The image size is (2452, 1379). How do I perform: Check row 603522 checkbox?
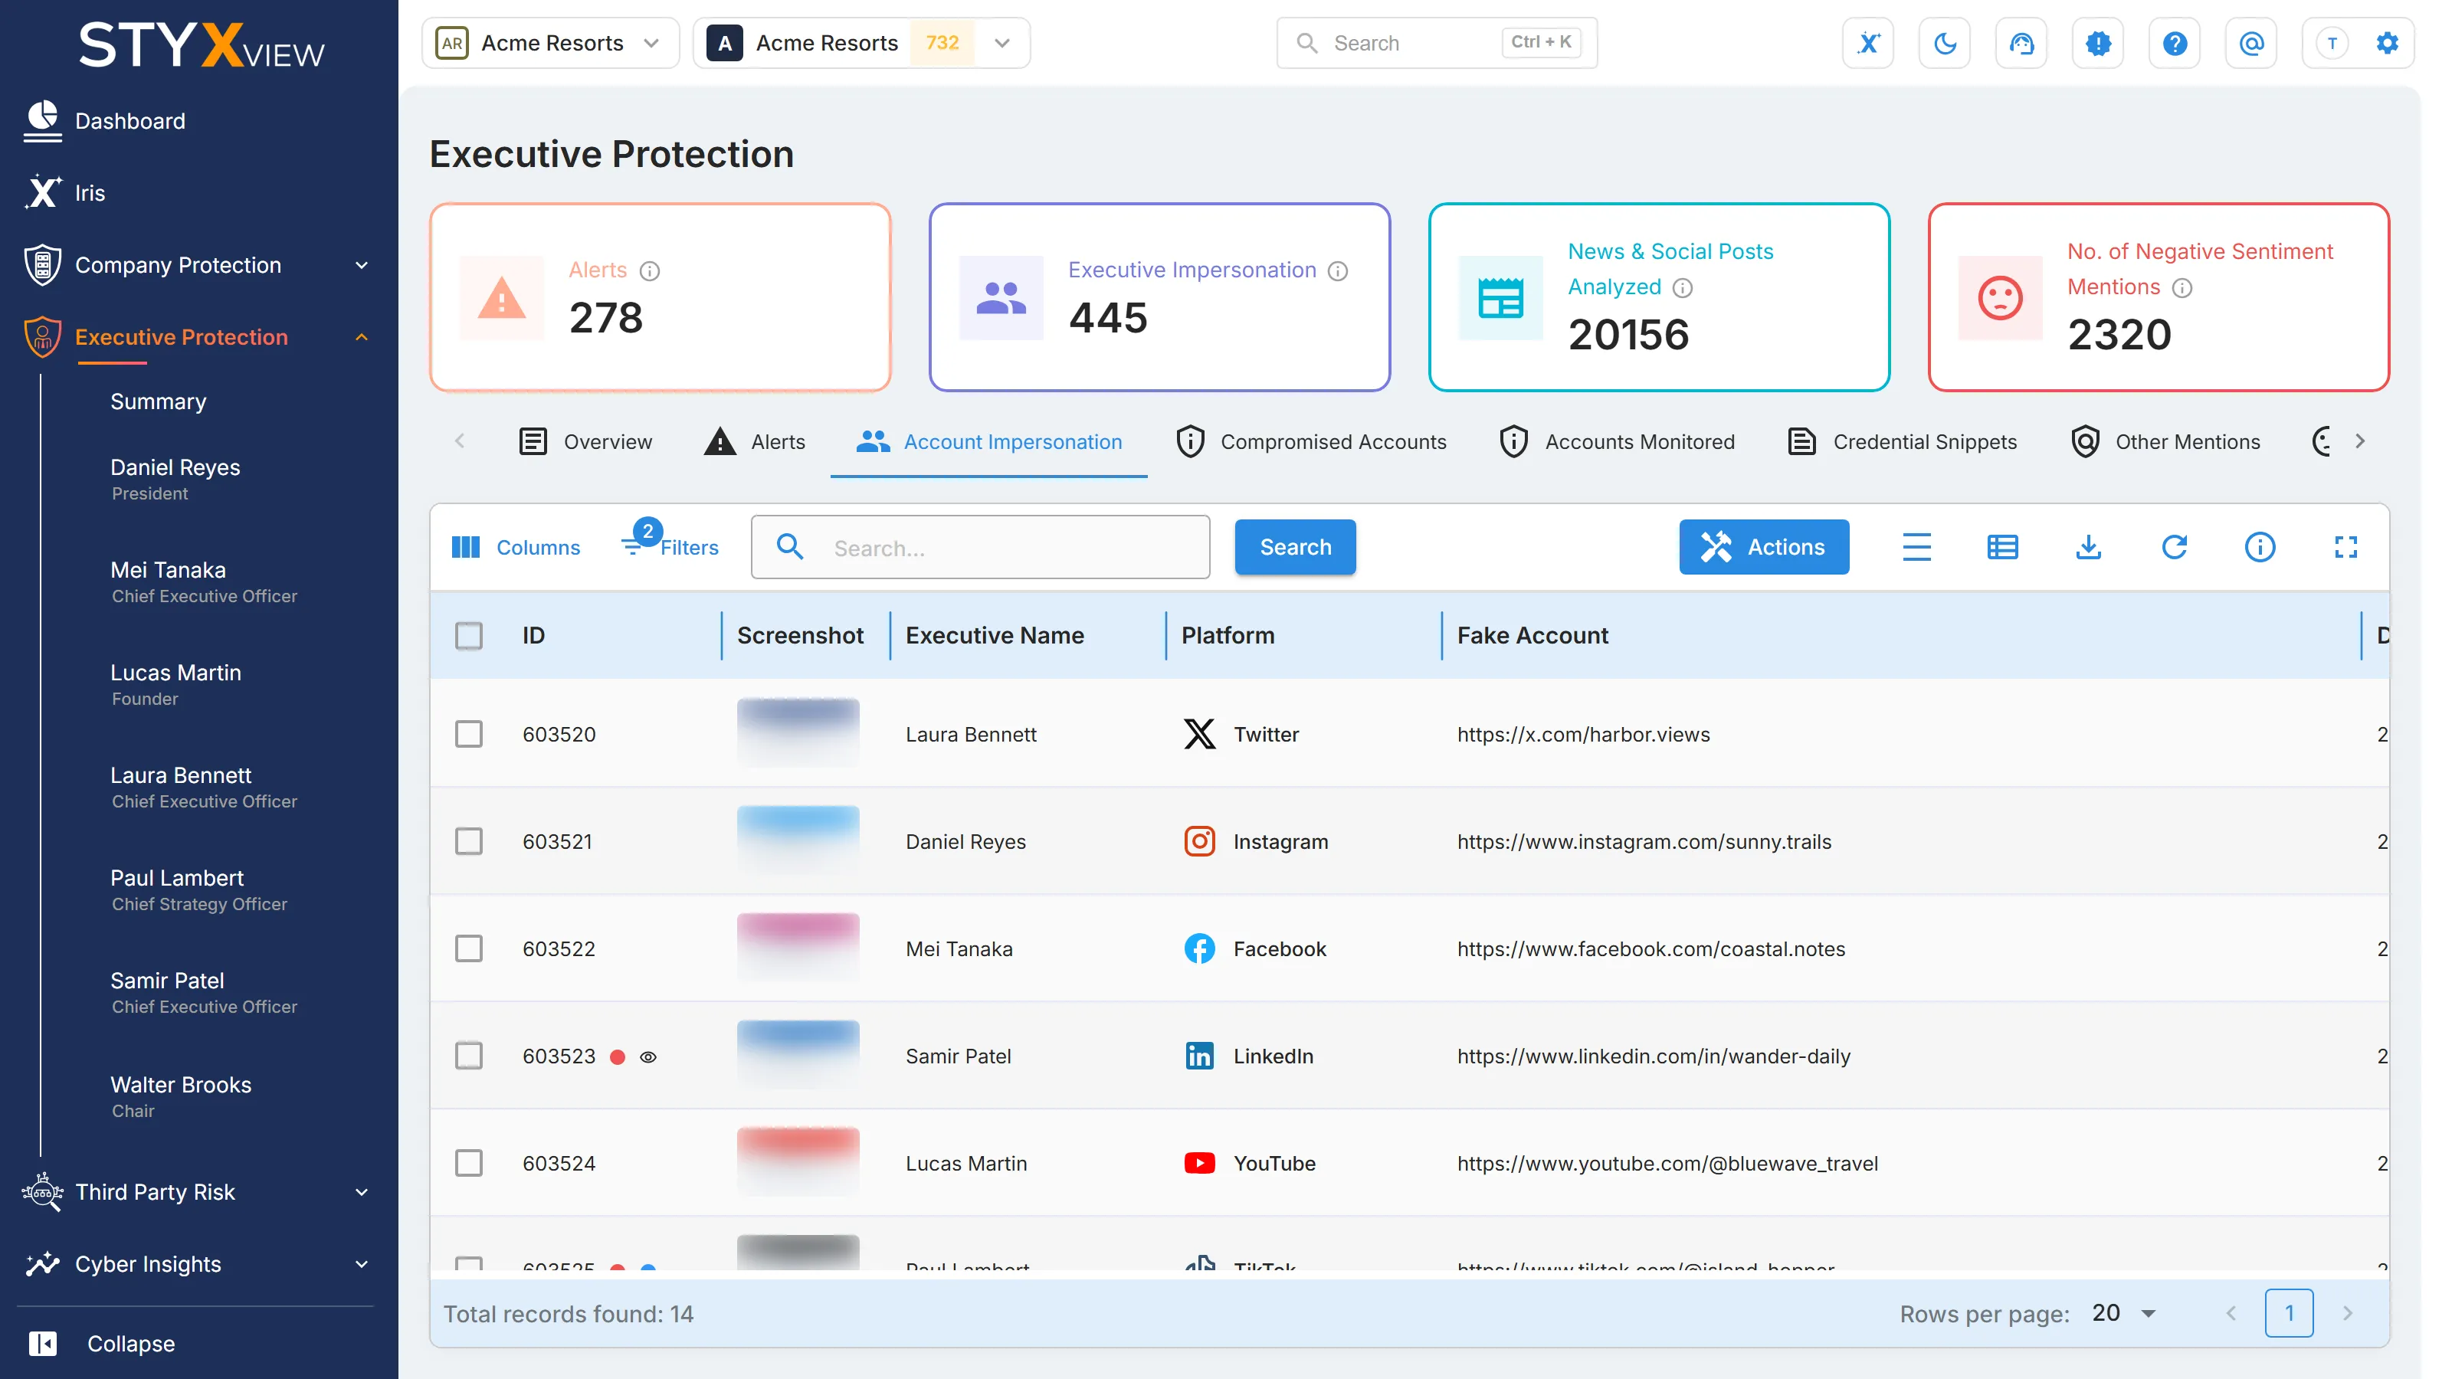(x=468, y=949)
